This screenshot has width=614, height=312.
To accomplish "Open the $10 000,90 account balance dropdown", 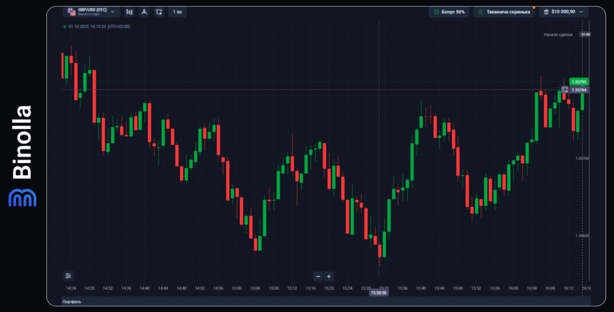I will tap(563, 12).
